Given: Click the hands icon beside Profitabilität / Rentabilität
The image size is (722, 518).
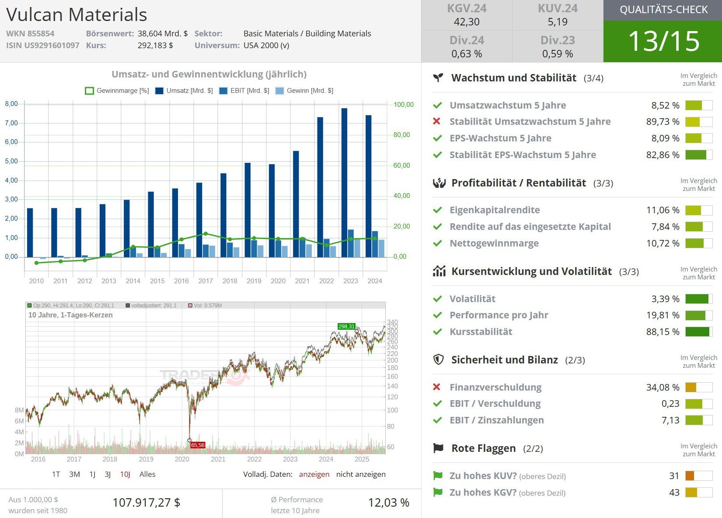Looking at the screenshot, I should tap(439, 183).
